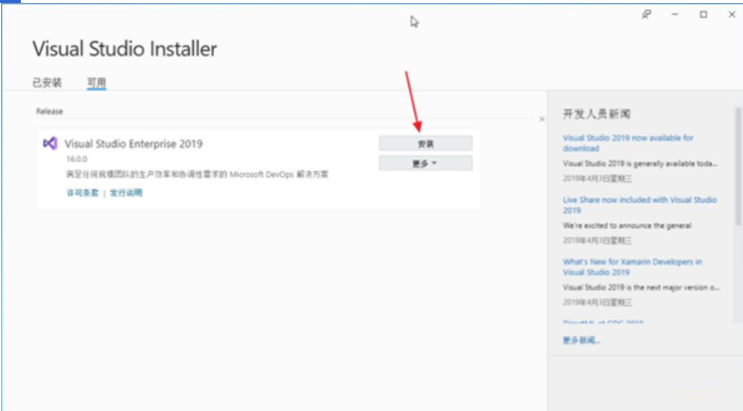Click the 更多新闻 link
Image resolution: width=743 pixels, height=411 pixels.
click(582, 340)
